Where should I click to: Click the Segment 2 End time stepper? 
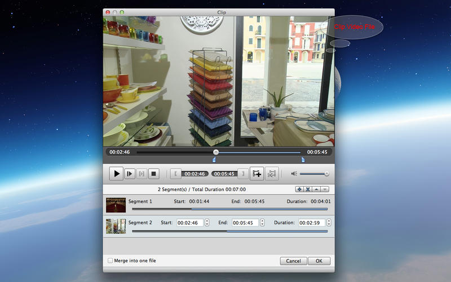click(262, 223)
